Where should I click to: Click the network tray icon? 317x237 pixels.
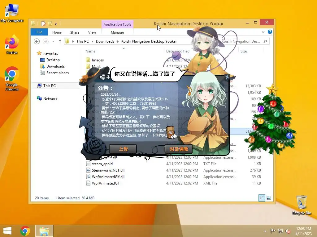click(280, 231)
